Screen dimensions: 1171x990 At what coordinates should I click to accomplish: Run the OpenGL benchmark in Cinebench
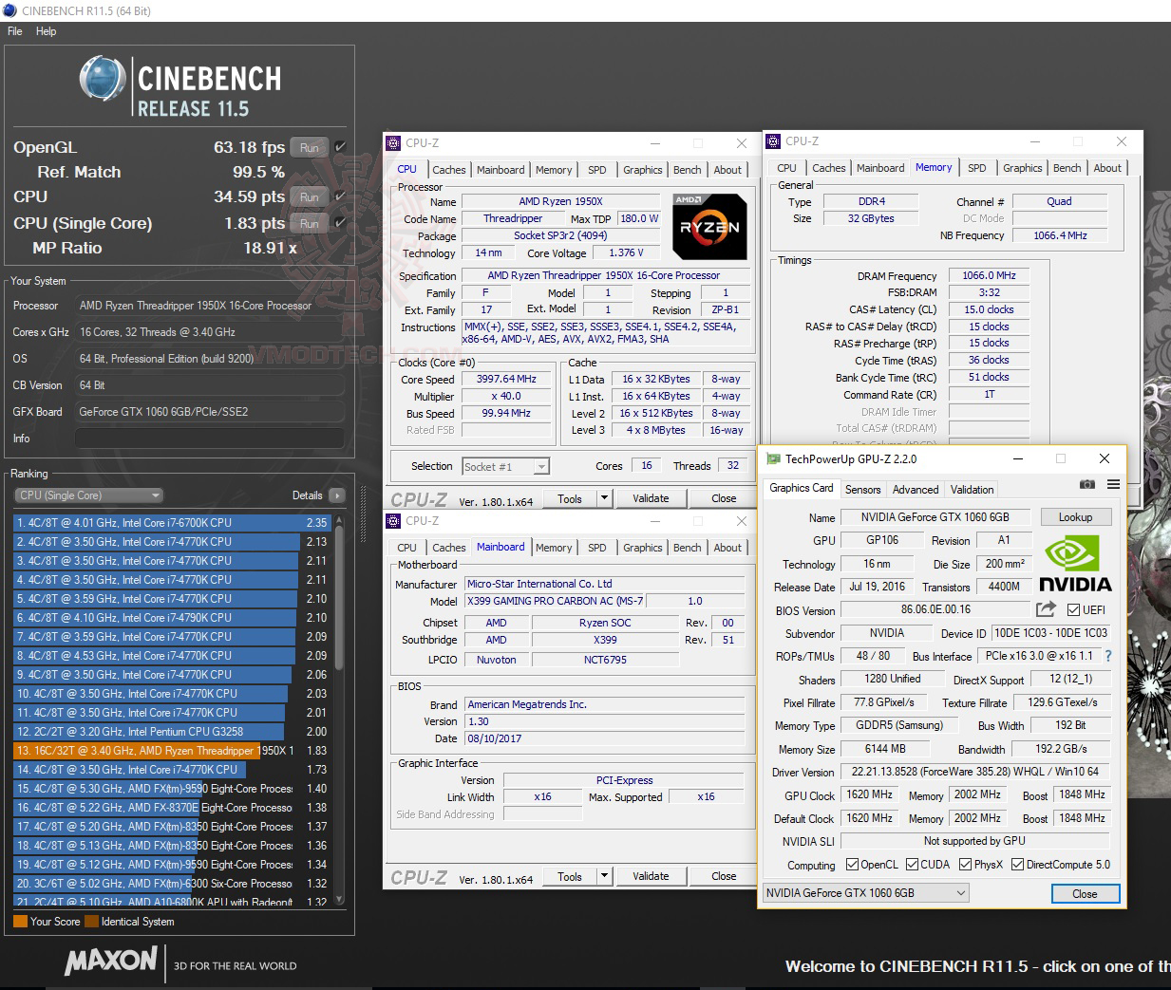[x=309, y=147]
